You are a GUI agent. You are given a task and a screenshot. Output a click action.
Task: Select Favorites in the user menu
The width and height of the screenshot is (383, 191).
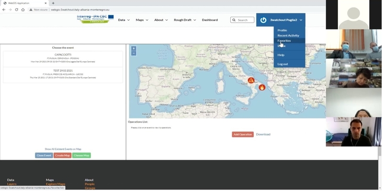[284, 41]
